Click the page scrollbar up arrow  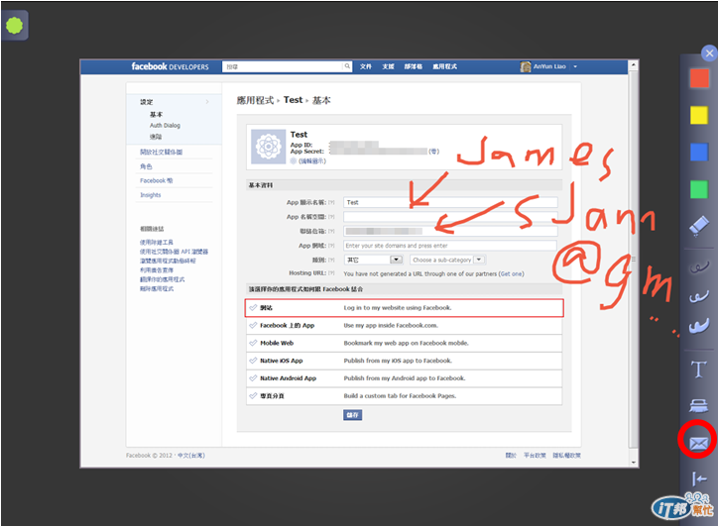tap(634, 65)
